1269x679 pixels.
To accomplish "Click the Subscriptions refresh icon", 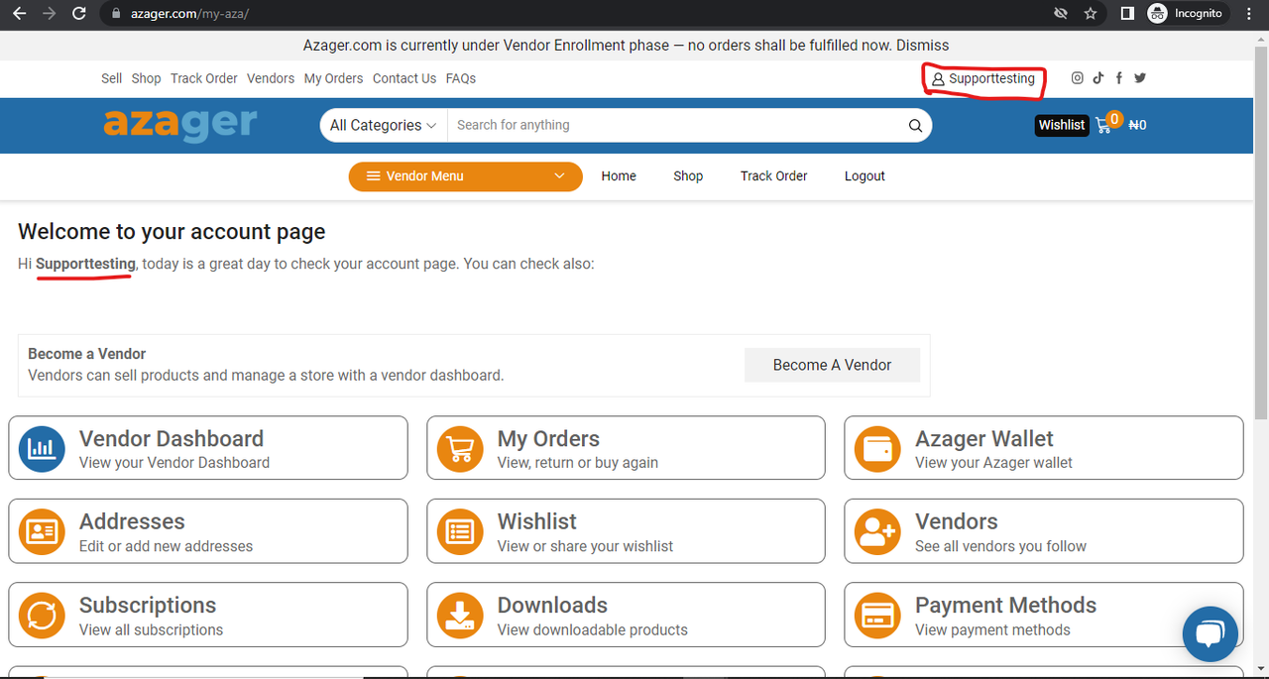I will point(42,616).
